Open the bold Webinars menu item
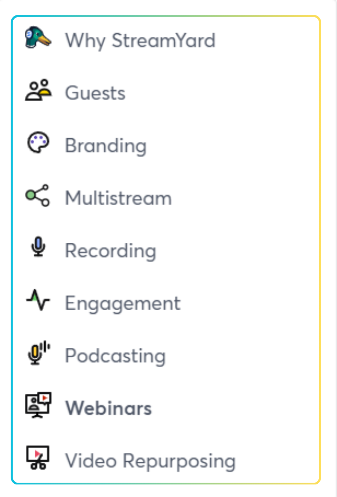Image resolution: width=337 pixels, height=497 pixels. (108, 408)
